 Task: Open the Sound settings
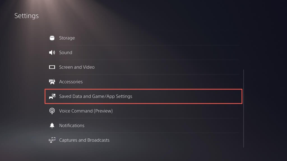tap(66, 53)
